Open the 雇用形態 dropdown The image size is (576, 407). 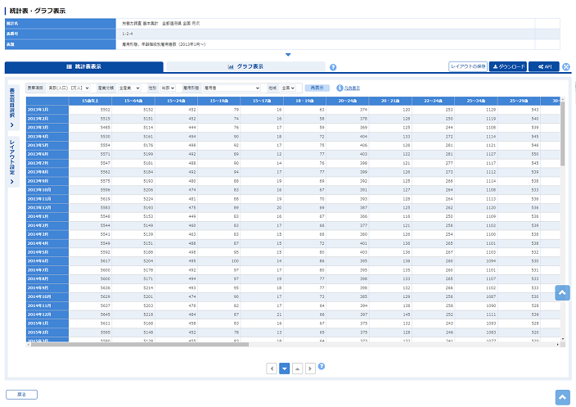pos(232,87)
